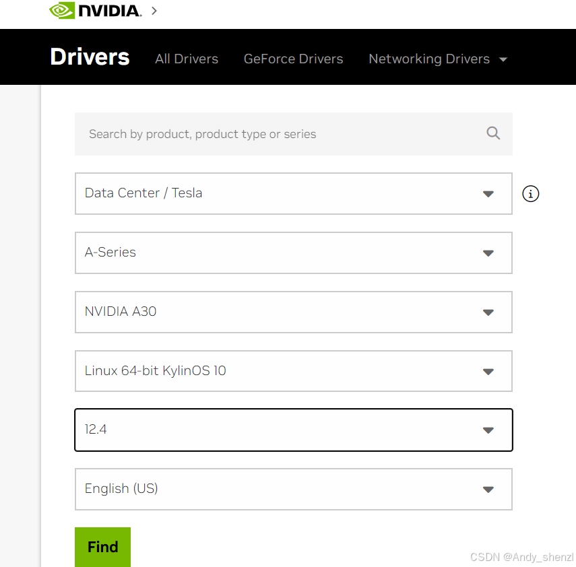Click the chevron next to NVIDIA logo
The image size is (576, 567).
coord(154,11)
